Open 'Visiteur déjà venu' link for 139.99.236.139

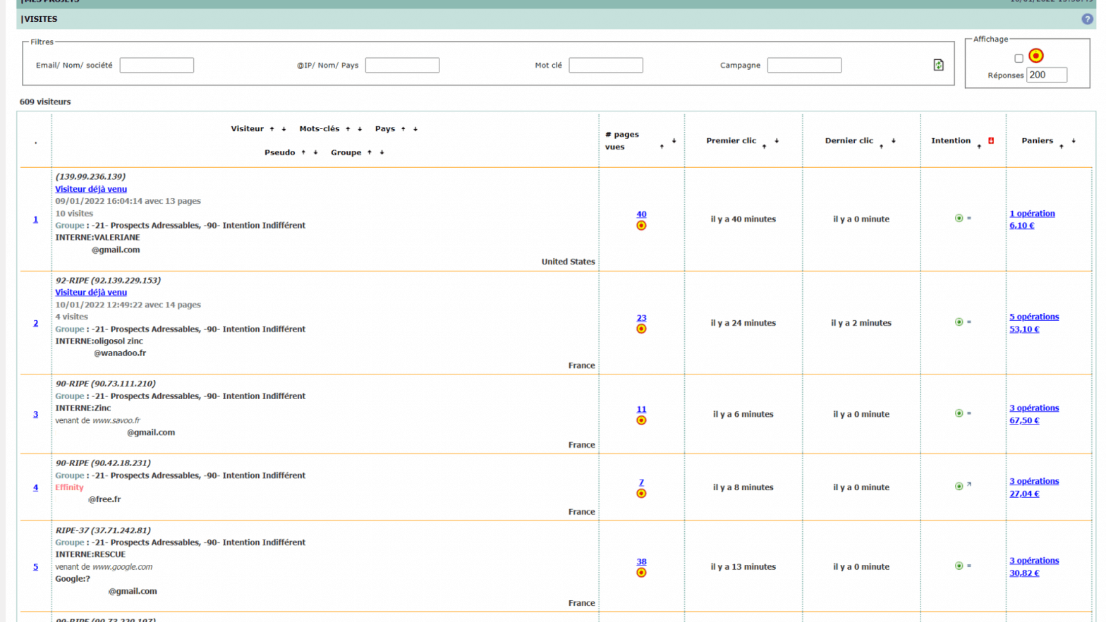coord(91,189)
